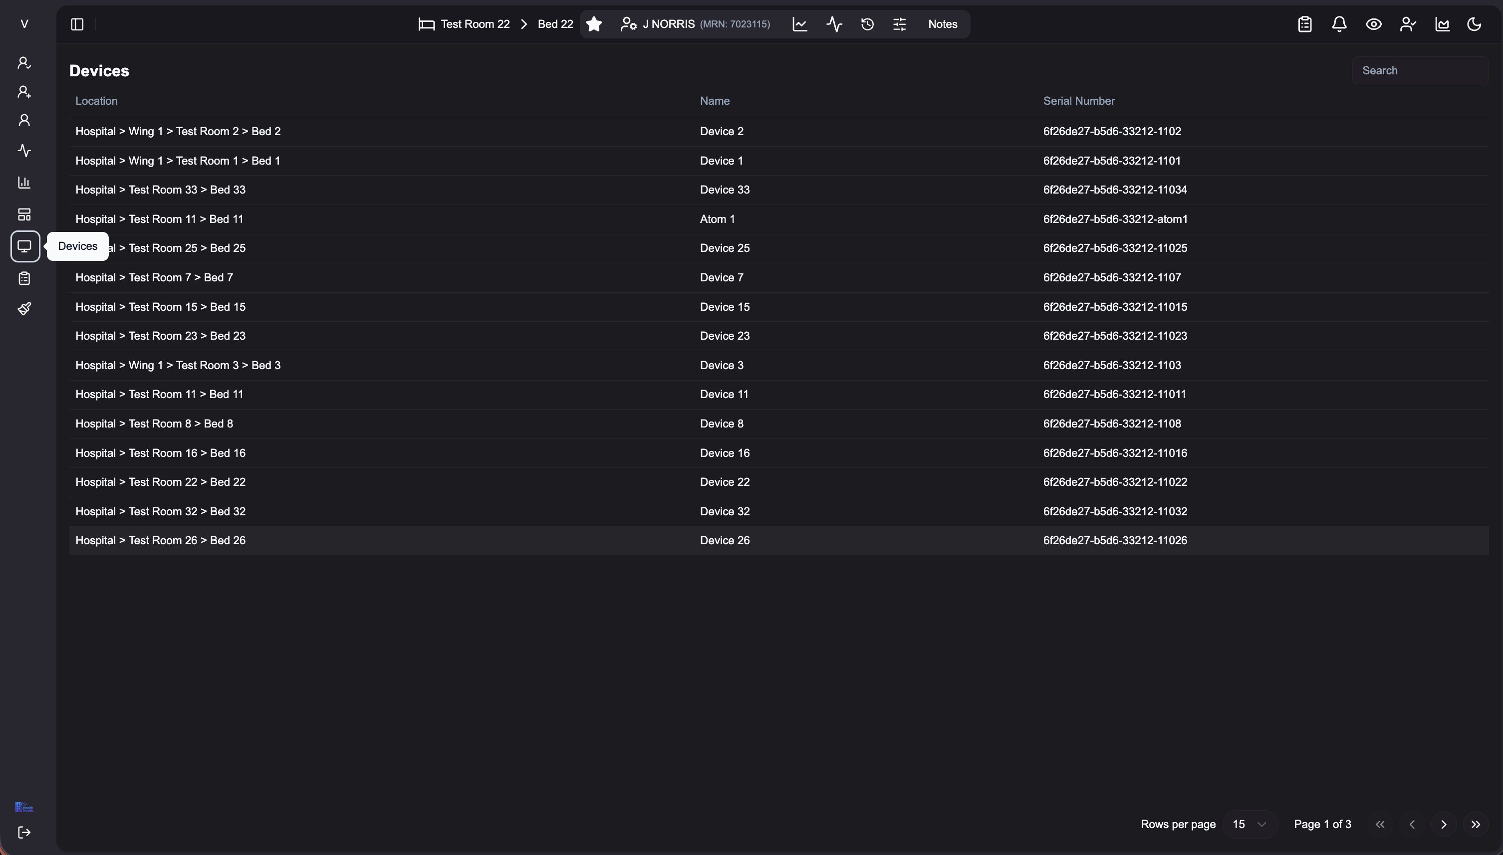Screen dimensions: 1503x855
Task: Toggle the eye visibility icon
Action: [1373, 24]
